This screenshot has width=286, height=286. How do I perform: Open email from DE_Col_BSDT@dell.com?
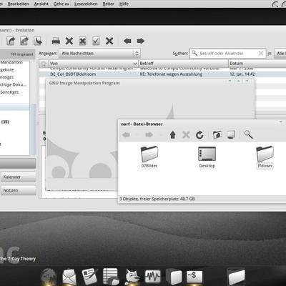[x=73, y=74]
